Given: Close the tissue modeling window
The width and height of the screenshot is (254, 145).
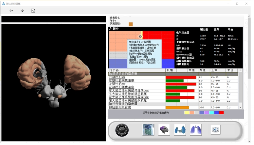Looking at the screenshot, I should 246,4.
